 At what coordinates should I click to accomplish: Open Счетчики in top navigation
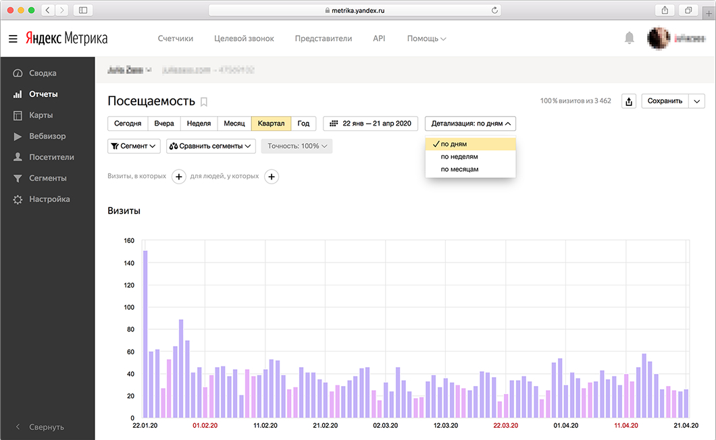click(x=176, y=38)
